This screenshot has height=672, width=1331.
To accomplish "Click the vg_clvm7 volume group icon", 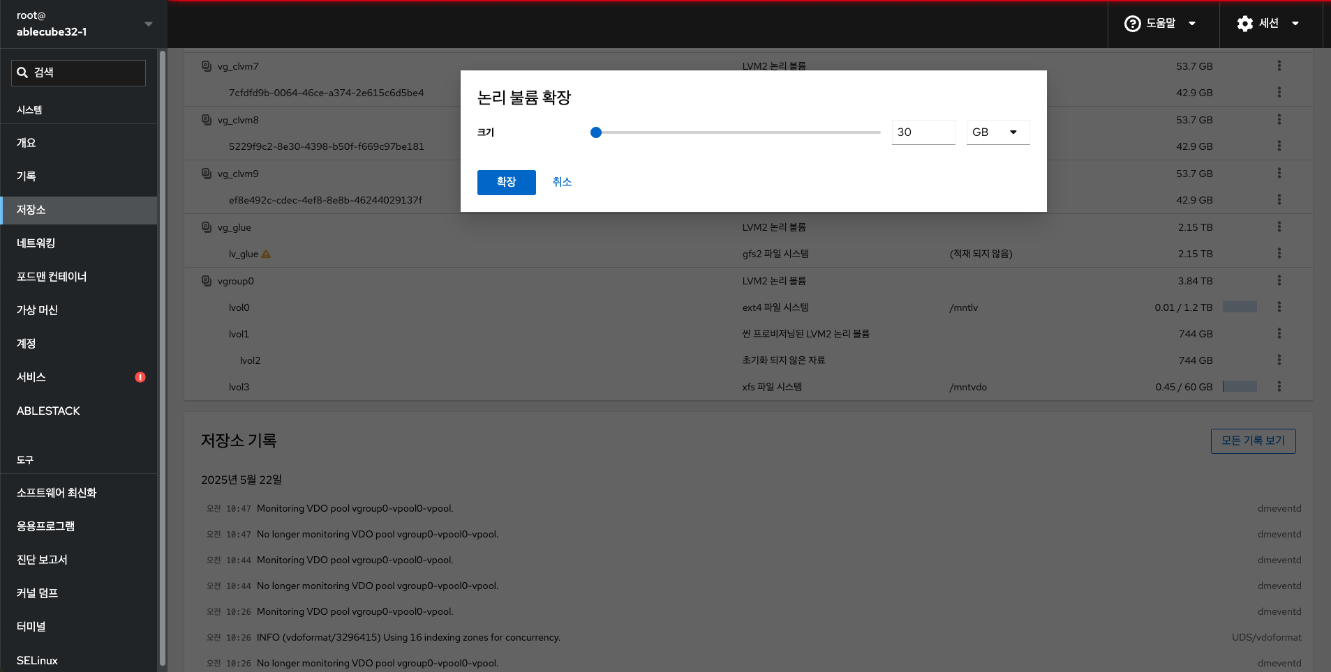I will [207, 66].
